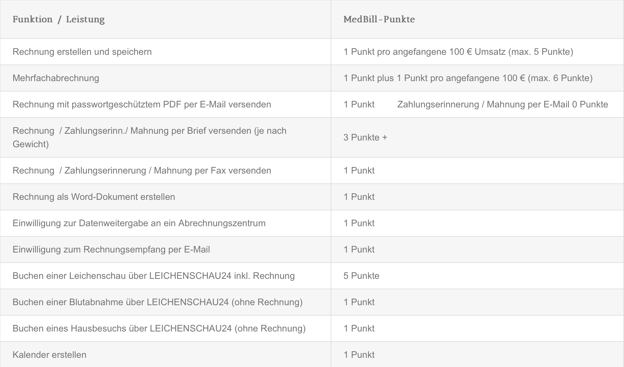Click 'Einwilligung zur Datenweitergabe an ein Abrechnungszentrum'
624x367 pixels.
pyautogui.click(x=139, y=223)
